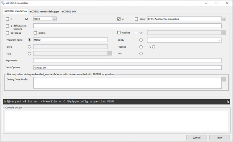
Task: Click browse button beside Debug Code Prefix
Action: pyautogui.click(x=224, y=79)
